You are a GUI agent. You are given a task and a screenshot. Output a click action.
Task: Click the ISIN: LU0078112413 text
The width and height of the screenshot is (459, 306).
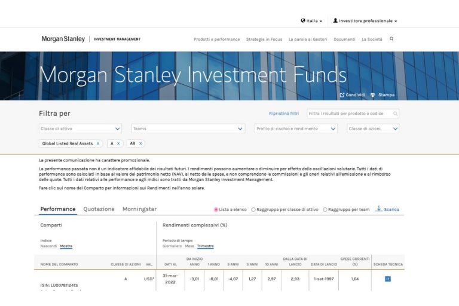point(59,285)
